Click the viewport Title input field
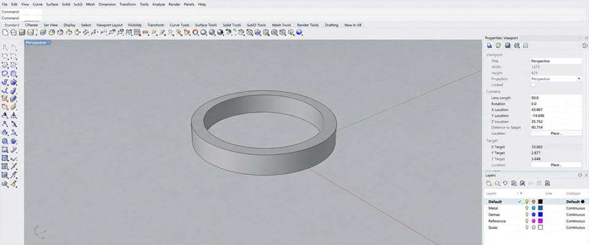589x245 pixels. pos(556,61)
